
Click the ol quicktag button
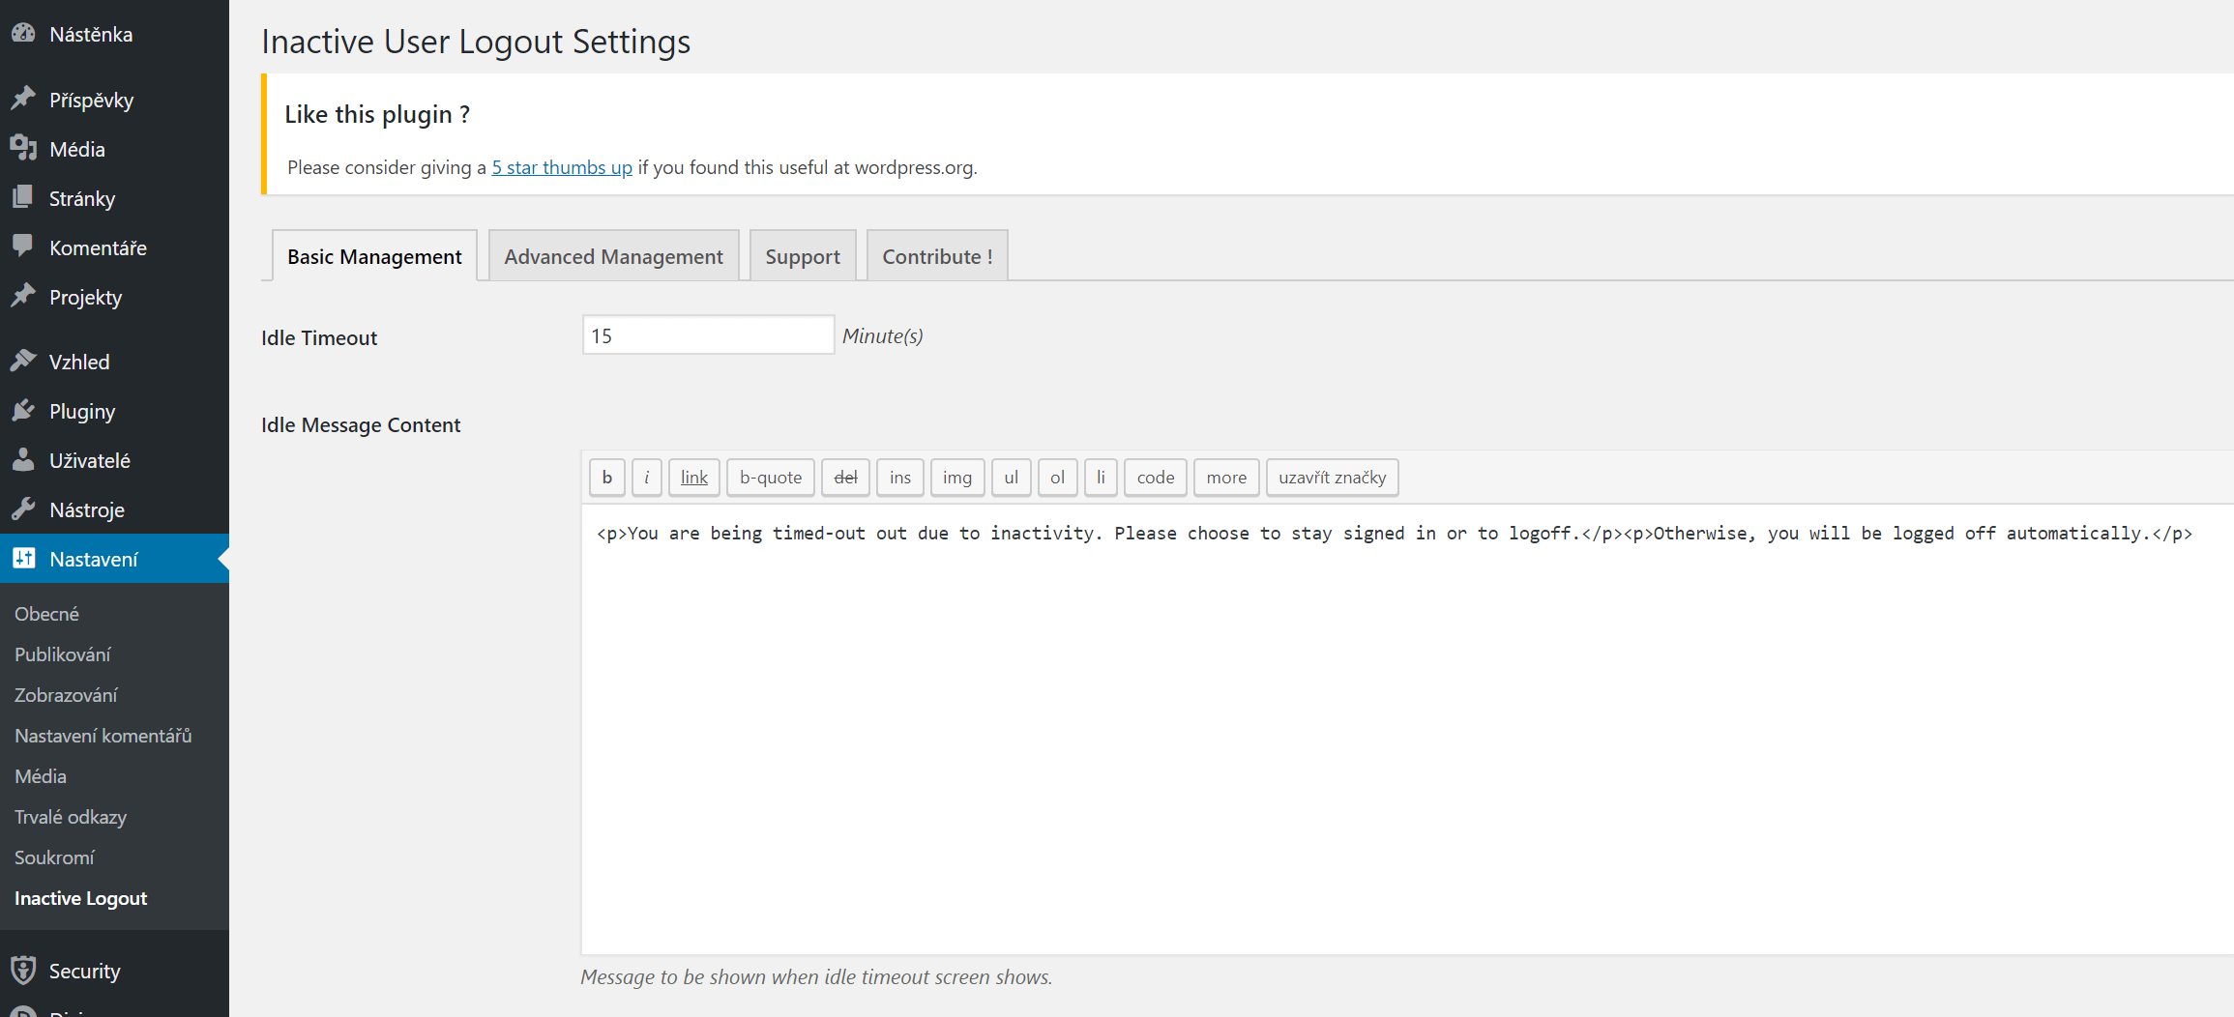click(1058, 478)
